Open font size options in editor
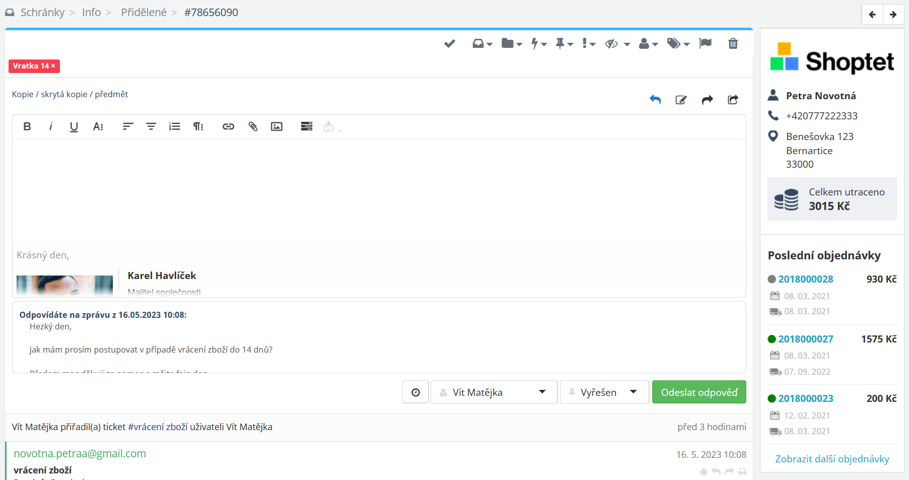 pos(98,126)
